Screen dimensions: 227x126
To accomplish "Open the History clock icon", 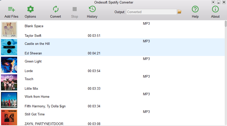I will coord(92,10).
